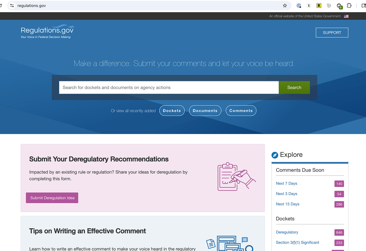Click the clipboard and hand illustration
366x251 pixels.
click(237, 176)
